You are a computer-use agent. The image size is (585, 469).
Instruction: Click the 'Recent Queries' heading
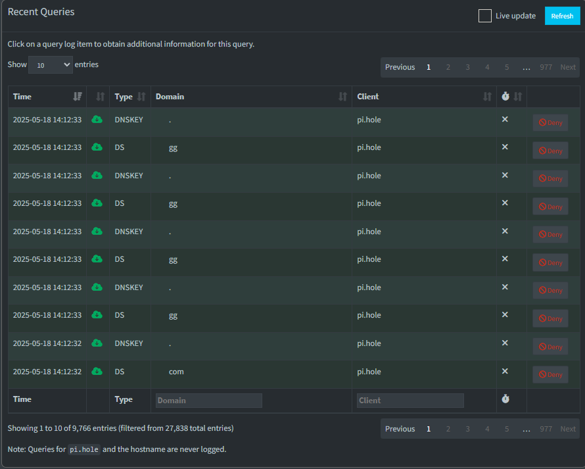[41, 12]
